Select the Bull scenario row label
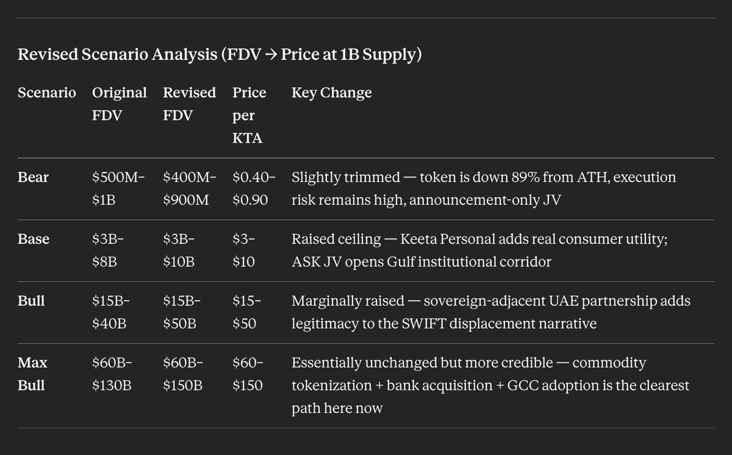Screen dimensions: 732x455 31,301
